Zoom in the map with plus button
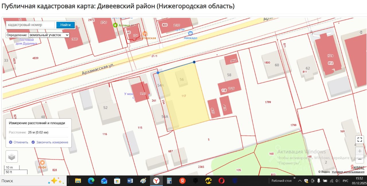The image size is (367, 186). pos(360,151)
